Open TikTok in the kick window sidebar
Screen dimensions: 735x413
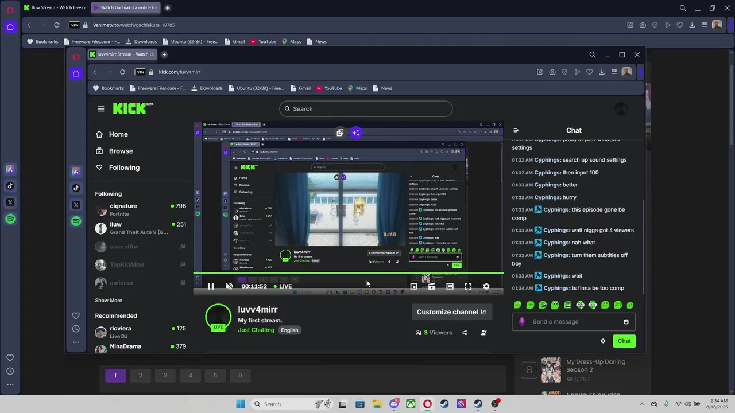point(76,188)
